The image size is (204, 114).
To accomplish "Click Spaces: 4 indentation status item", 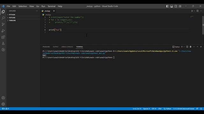I will click(x=147, y=109).
